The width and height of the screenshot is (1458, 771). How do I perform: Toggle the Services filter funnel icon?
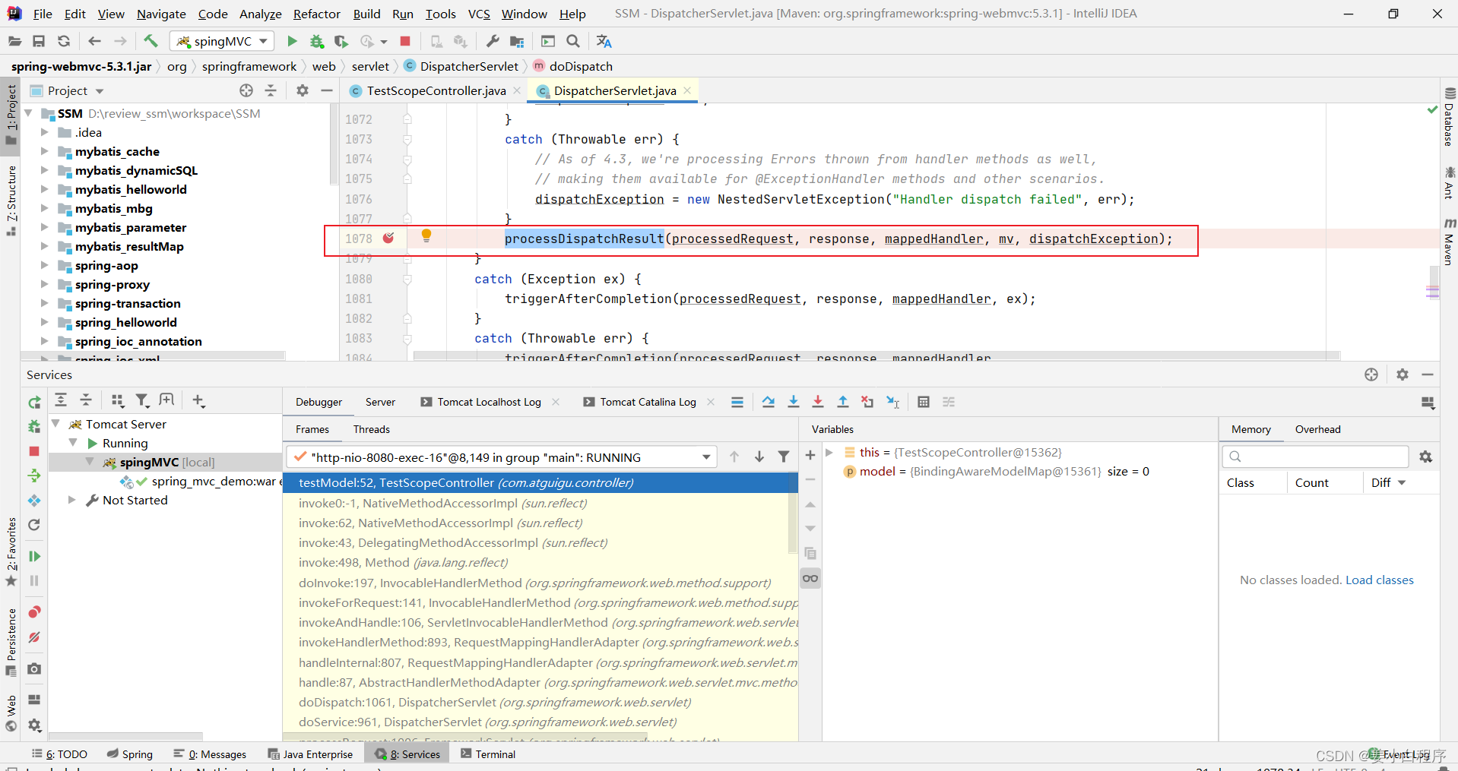pos(142,400)
